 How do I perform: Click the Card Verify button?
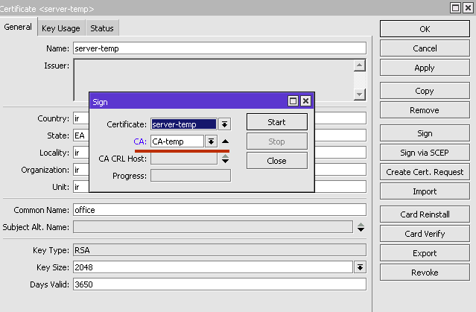424,234
